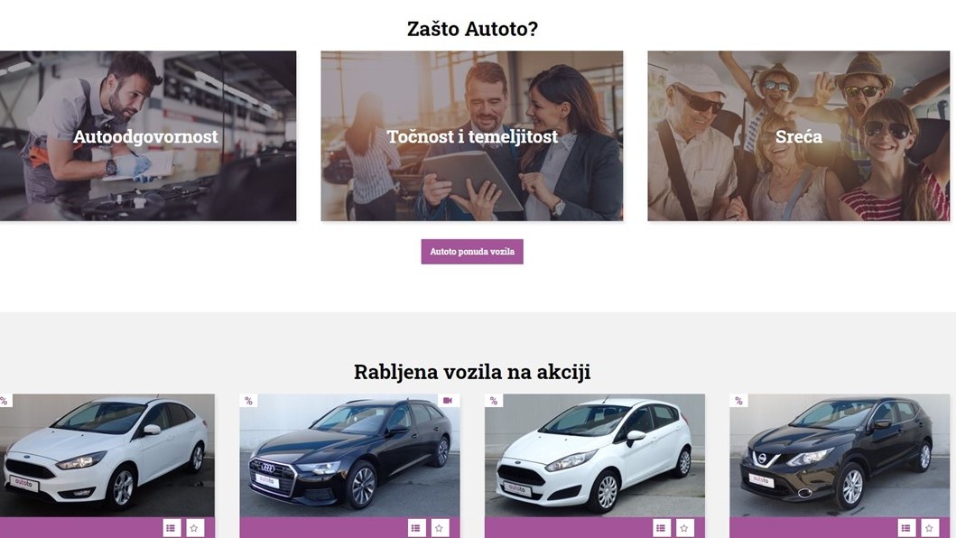Screen dimensions: 956x538
Task: Click compare list icon on white Ford Fiesta
Action: (x=662, y=528)
